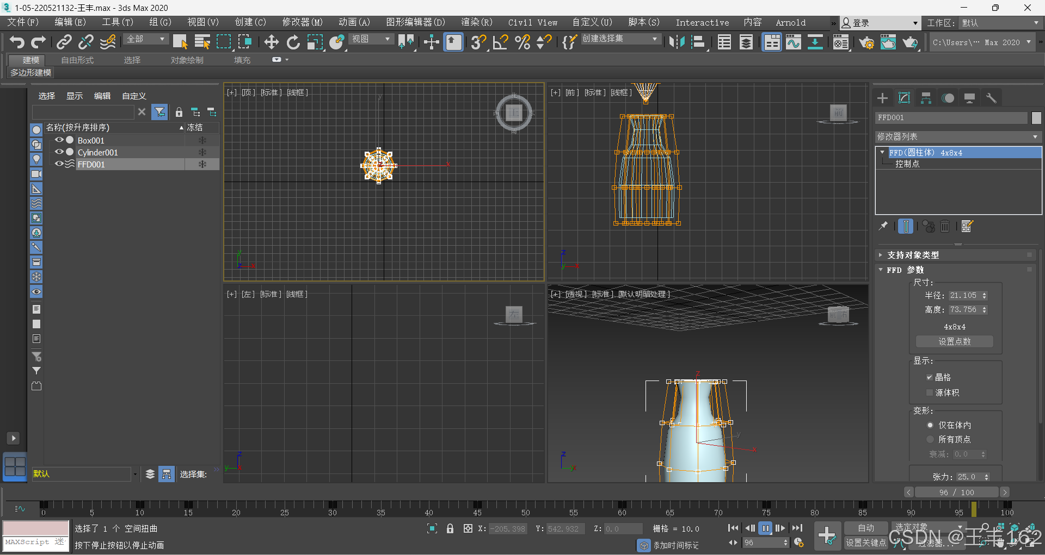Switch to the 对象绘制 ribbon tab
The width and height of the screenshot is (1045, 555).
187,60
